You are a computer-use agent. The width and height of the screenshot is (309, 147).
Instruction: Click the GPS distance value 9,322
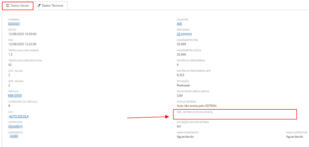(x=181, y=75)
